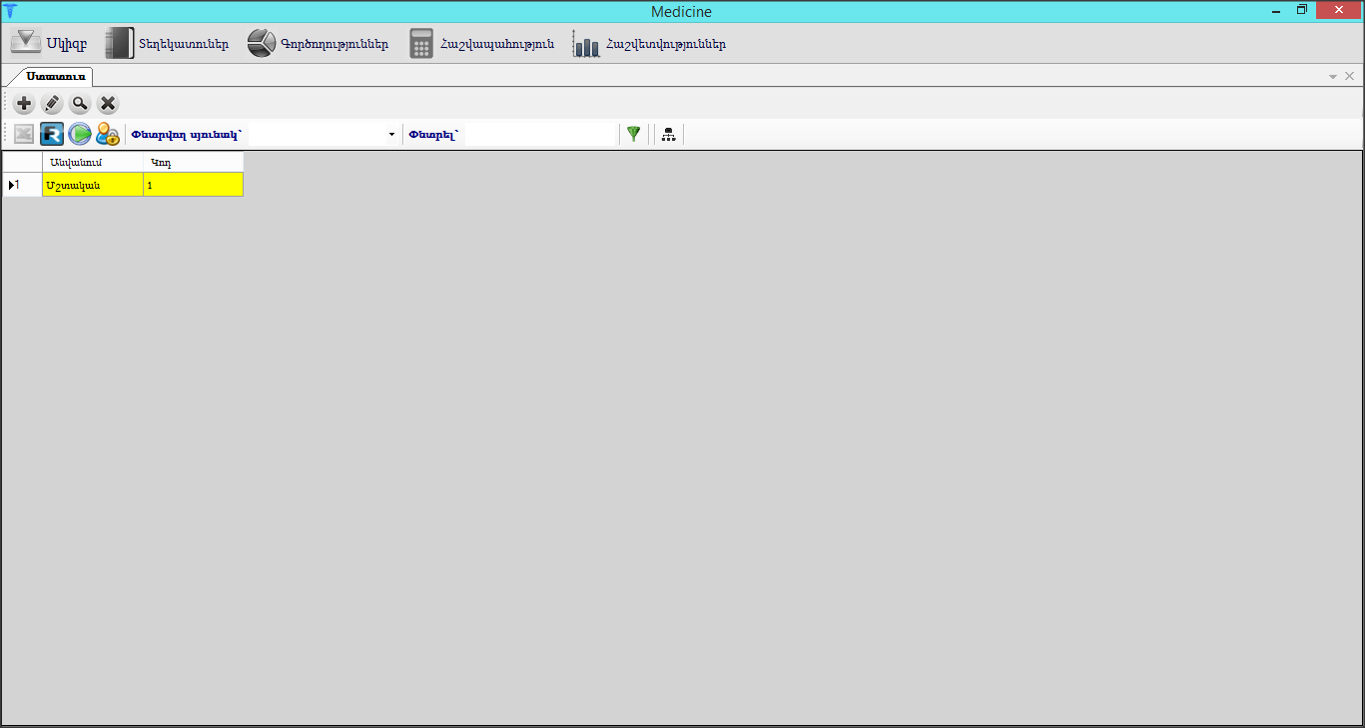Apply filter with green funnel icon
Viewport: 1365px width, 728px height.
point(633,134)
